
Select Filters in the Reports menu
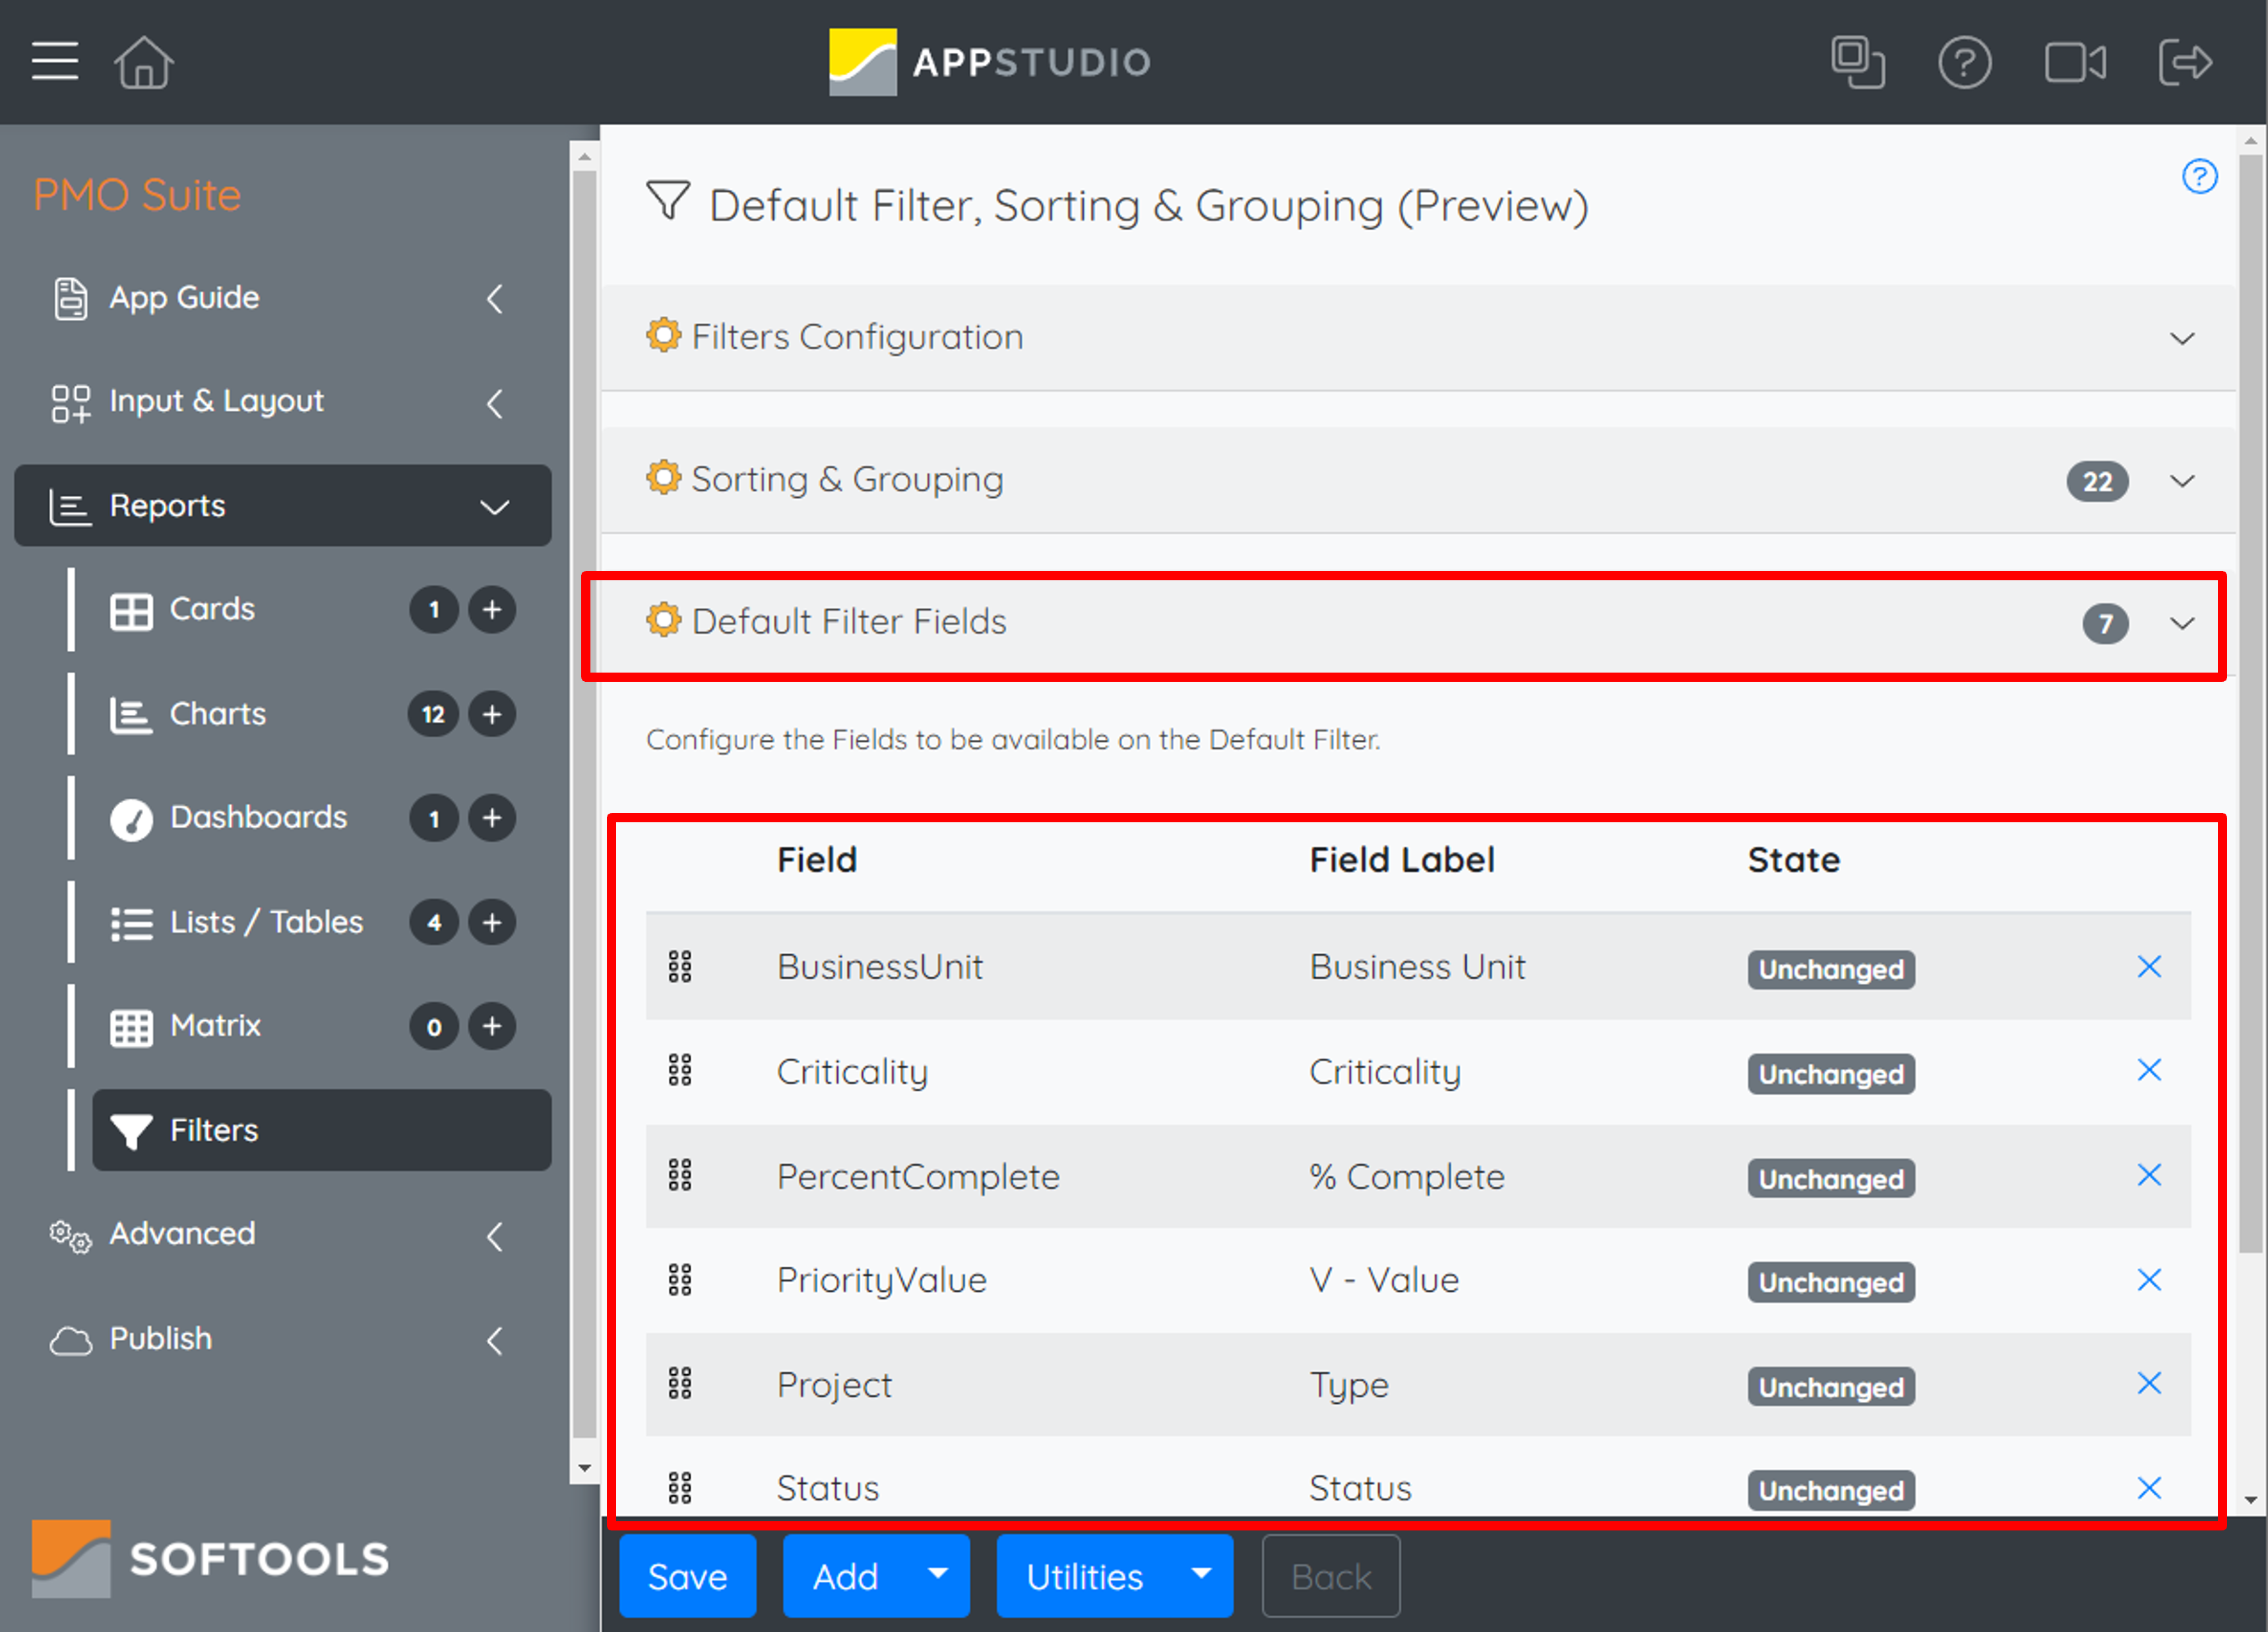point(321,1130)
